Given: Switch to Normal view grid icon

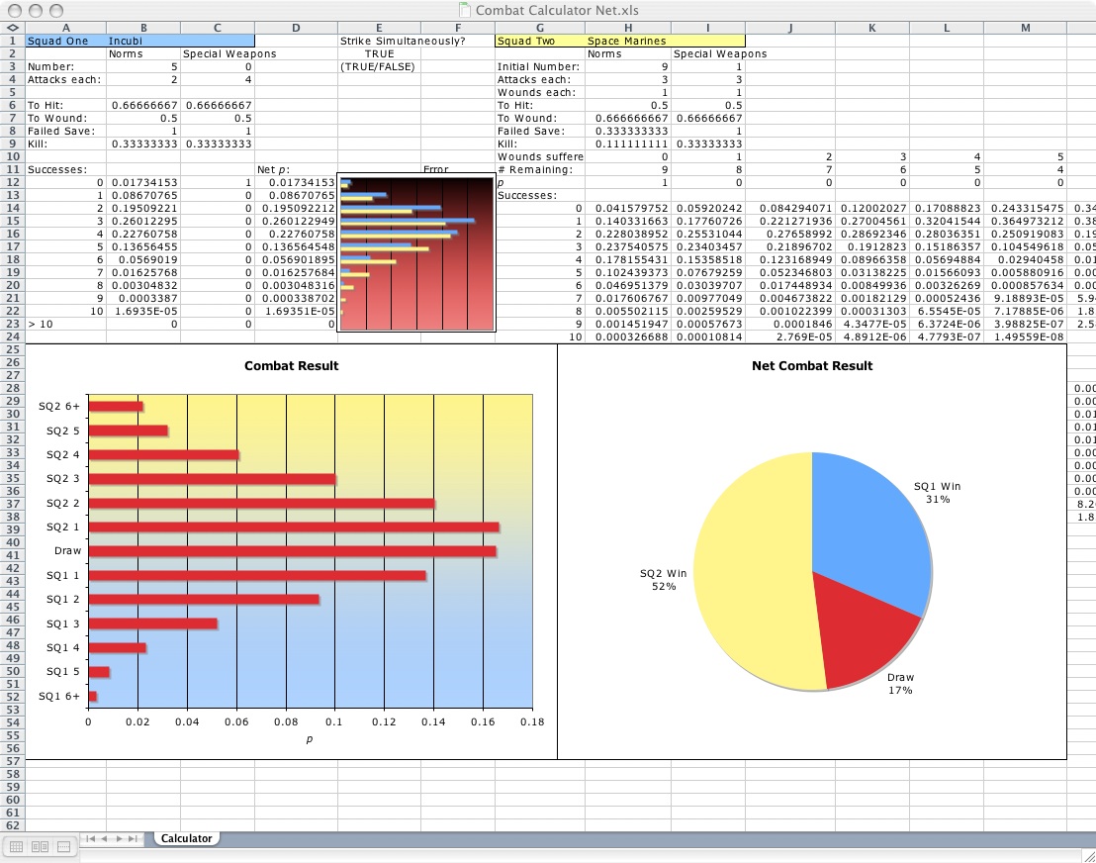Looking at the screenshot, I should click(x=16, y=847).
